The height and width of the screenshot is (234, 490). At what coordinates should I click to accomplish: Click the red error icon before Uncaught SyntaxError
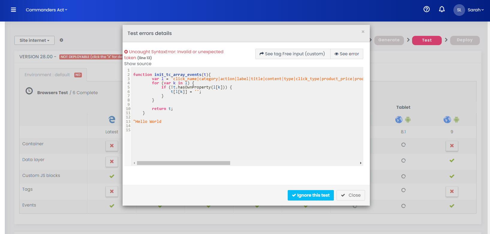126,52
